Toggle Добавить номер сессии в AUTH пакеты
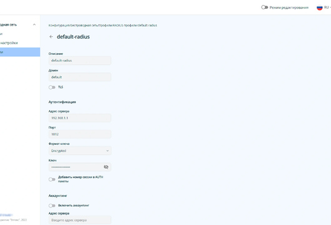This screenshot has height=225, width=331. (x=52, y=179)
